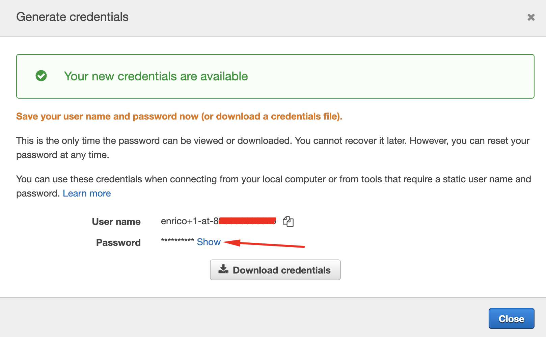The image size is (546, 337).
Task: Reveal the password with the Show link
Action: point(209,242)
